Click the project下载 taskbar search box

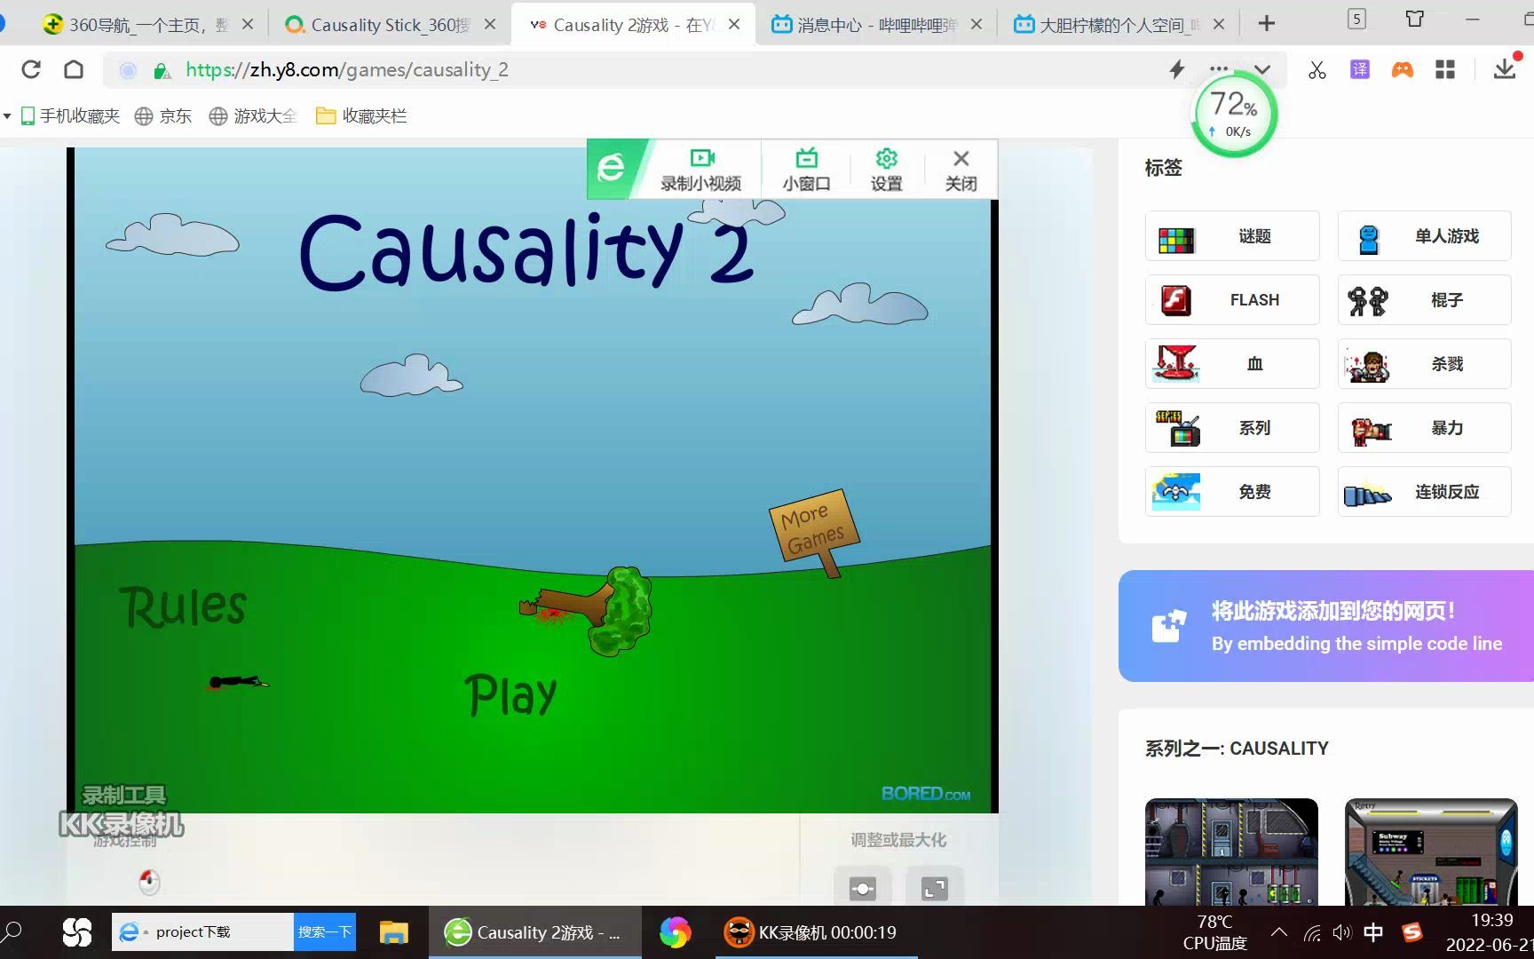(203, 932)
